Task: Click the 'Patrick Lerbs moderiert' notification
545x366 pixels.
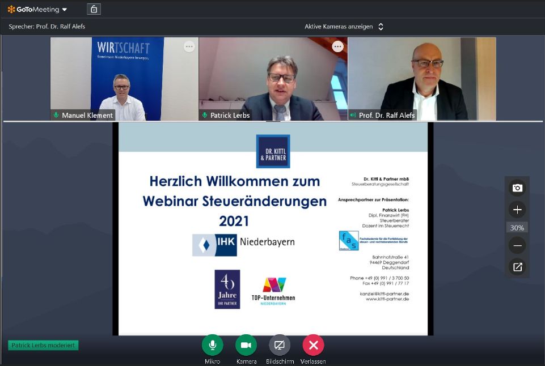Action: coord(43,345)
